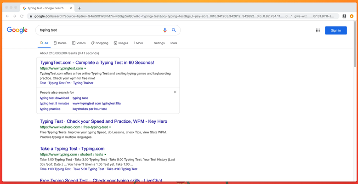The image size is (358, 184).
Task: Open a new browser tab
Action: (80, 8)
